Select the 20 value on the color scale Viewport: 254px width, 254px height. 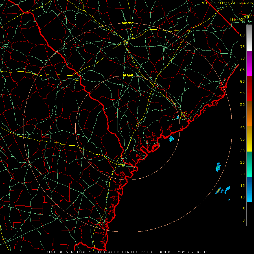tap(242, 174)
